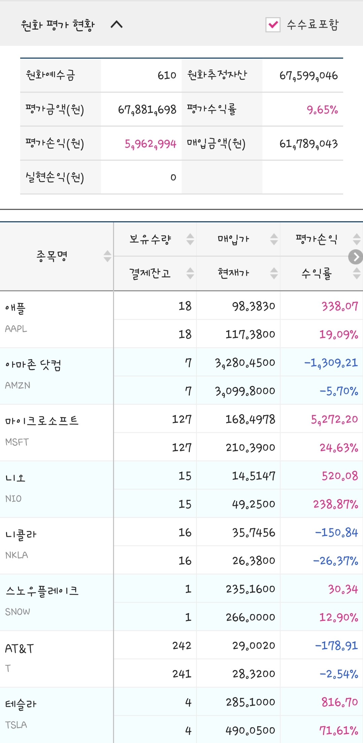The height and width of the screenshot is (743, 363).
Task: Click Amazon purchase price 3,280.4500
Action: [245, 363]
